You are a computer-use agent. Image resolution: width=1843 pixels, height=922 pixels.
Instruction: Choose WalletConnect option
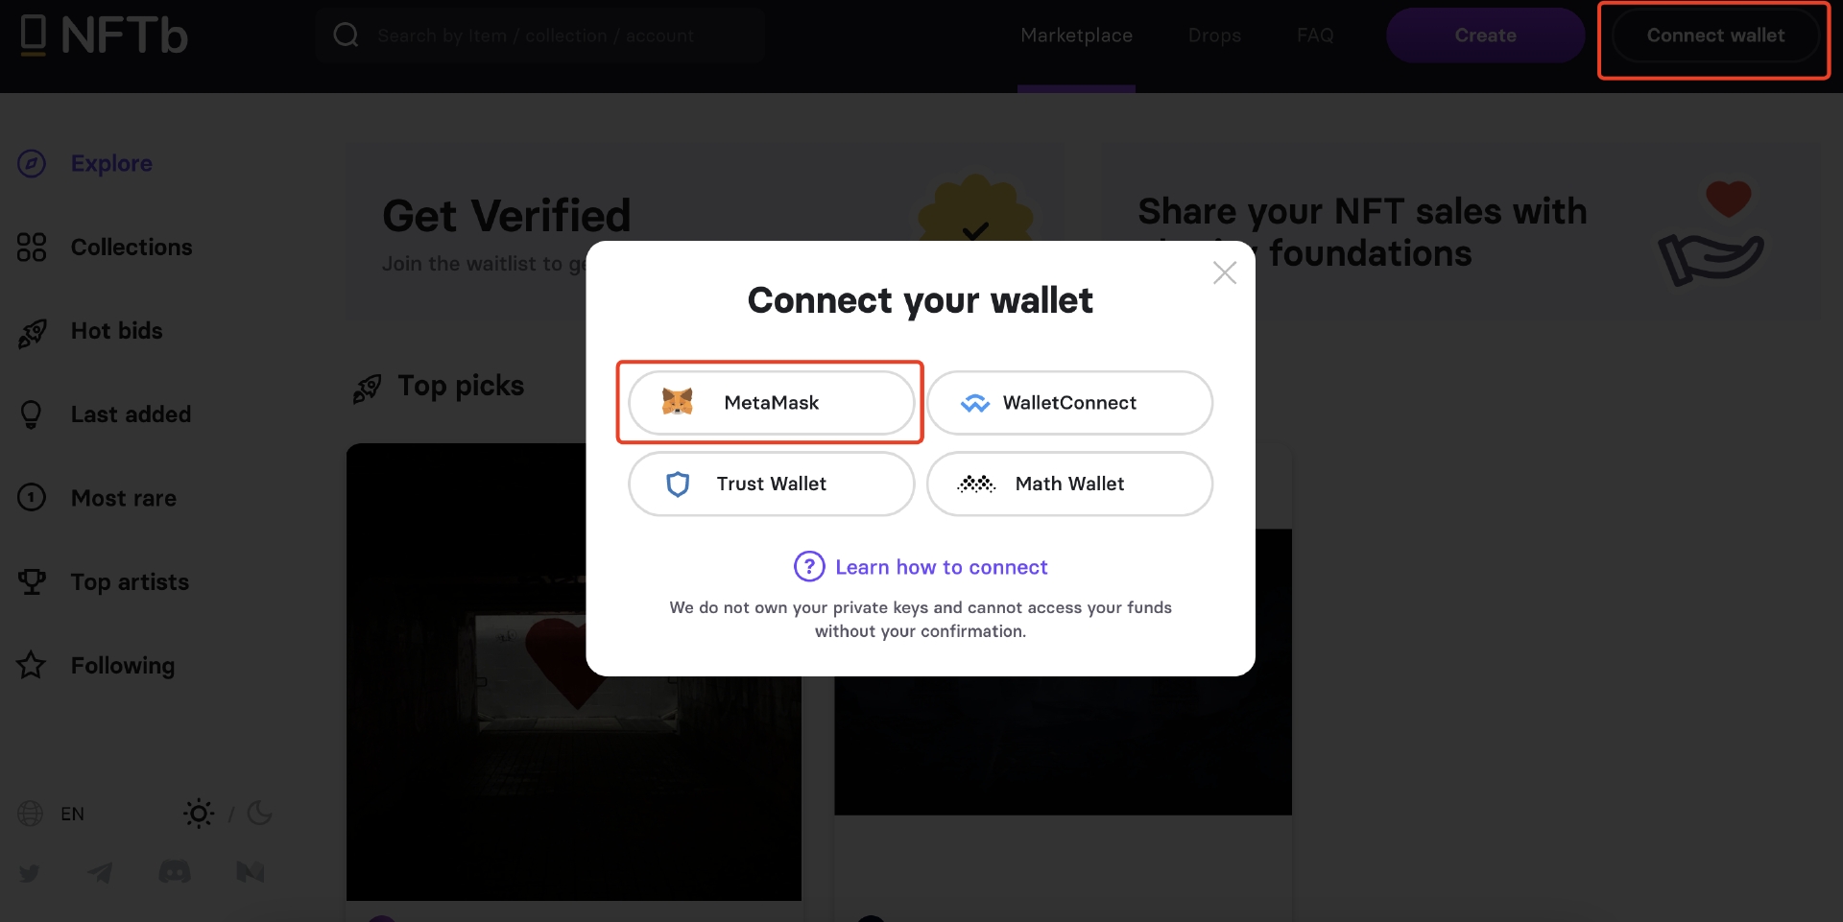(x=1069, y=403)
